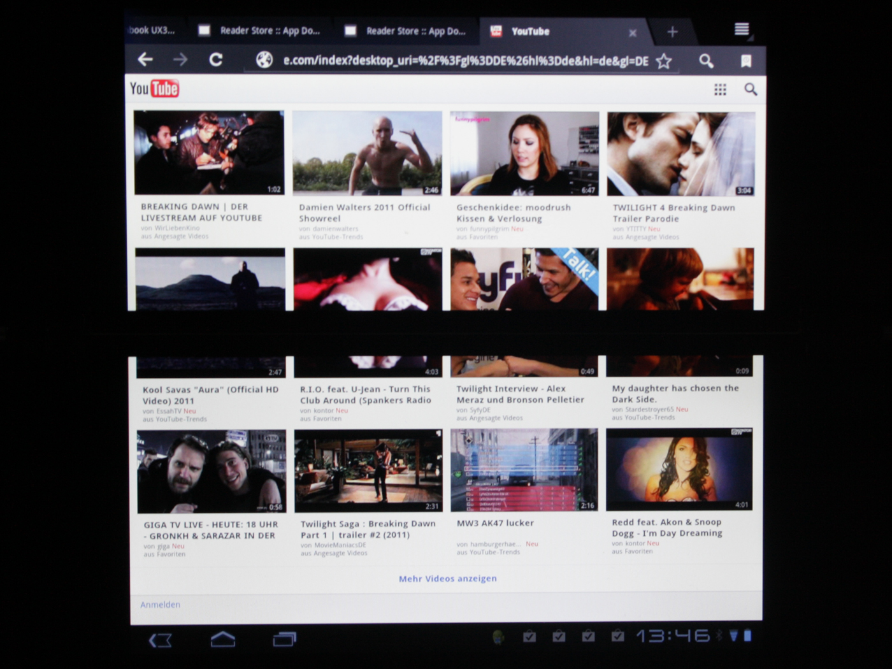Open browser search via magnifier in toolbar
This screenshot has height=669, width=892.
click(x=706, y=61)
